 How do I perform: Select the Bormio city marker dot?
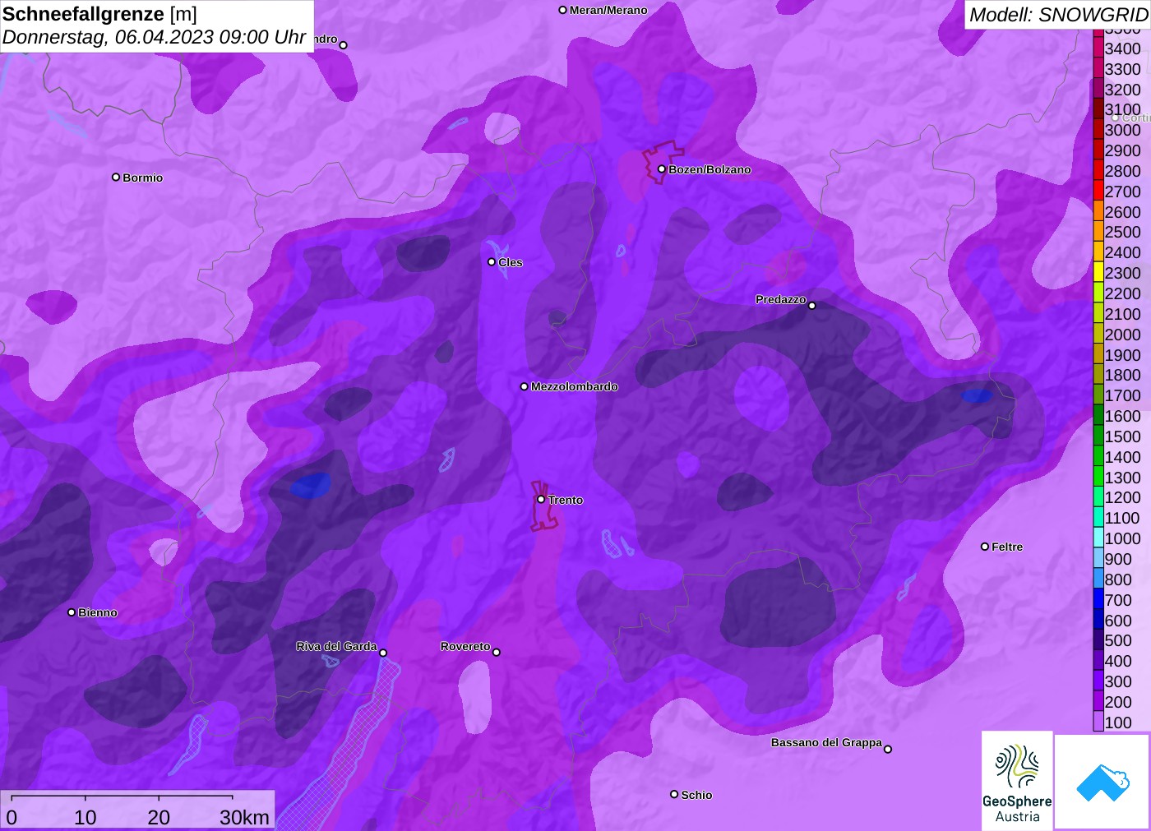(x=116, y=178)
